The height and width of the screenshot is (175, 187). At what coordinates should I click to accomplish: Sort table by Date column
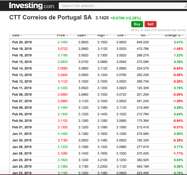[17, 35]
